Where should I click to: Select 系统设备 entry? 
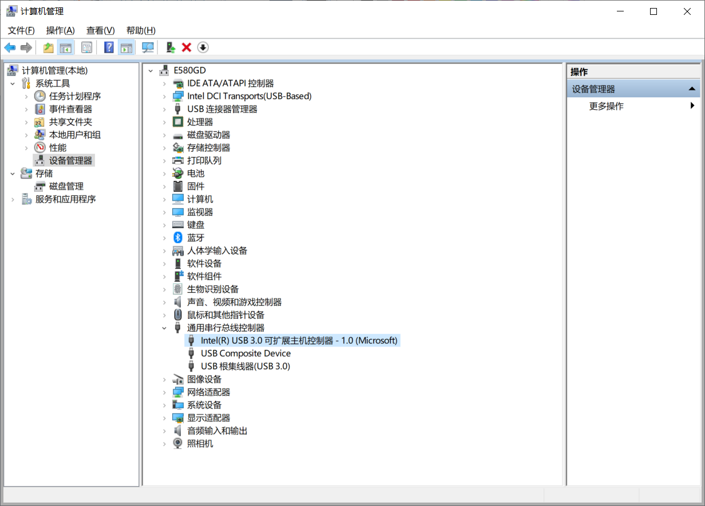tap(204, 405)
